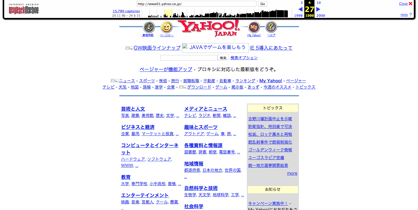Open the コンピュータとインターネット category
The image size is (418, 210).
(150, 149)
